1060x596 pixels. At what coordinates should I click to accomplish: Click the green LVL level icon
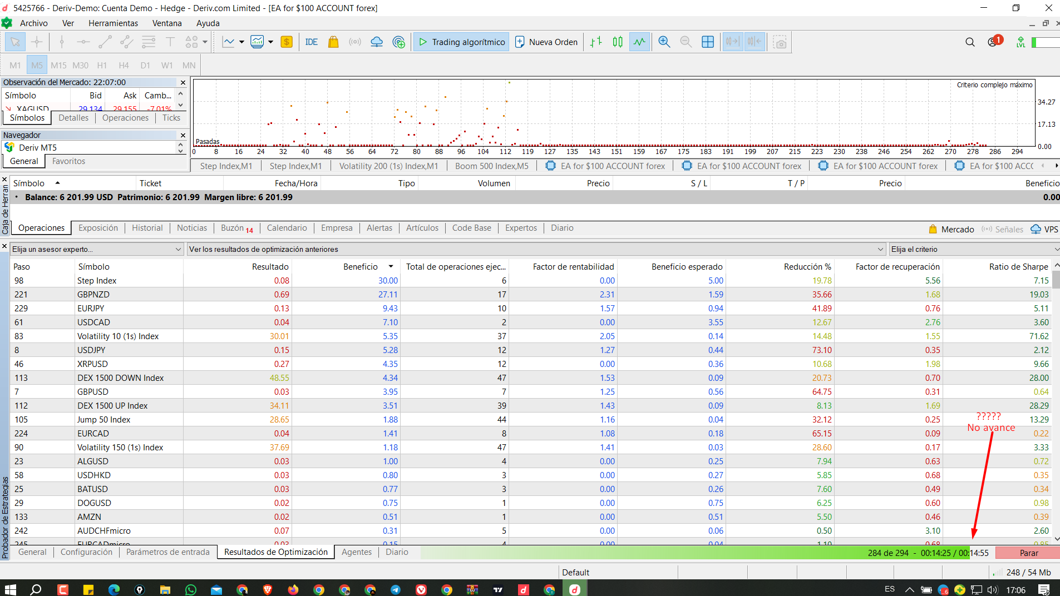(x=1020, y=42)
